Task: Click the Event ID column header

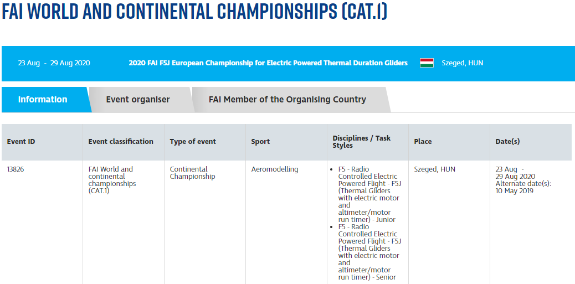Action: coord(21,142)
